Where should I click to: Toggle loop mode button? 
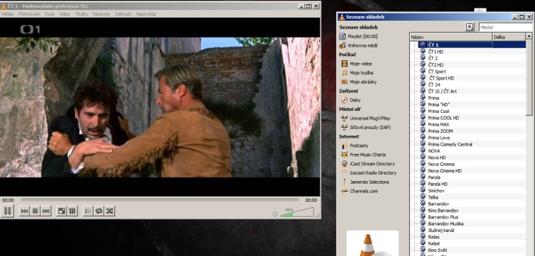tap(99, 211)
